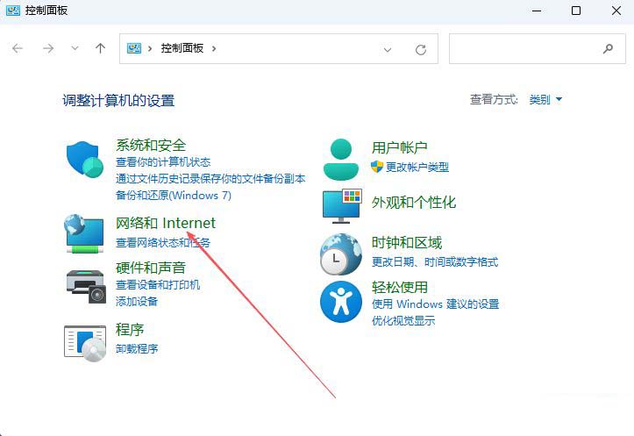The height and width of the screenshot is (436, 634).
Task: Open the Programs disc icon
Action: 85,343
